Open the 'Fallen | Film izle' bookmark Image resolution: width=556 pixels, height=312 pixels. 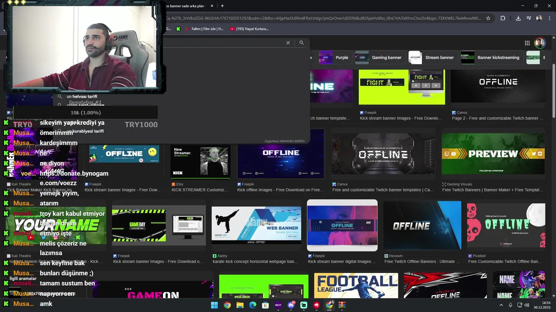(x=204, y=29)
